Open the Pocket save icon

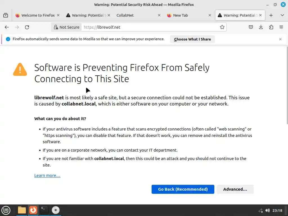[251, 27]
